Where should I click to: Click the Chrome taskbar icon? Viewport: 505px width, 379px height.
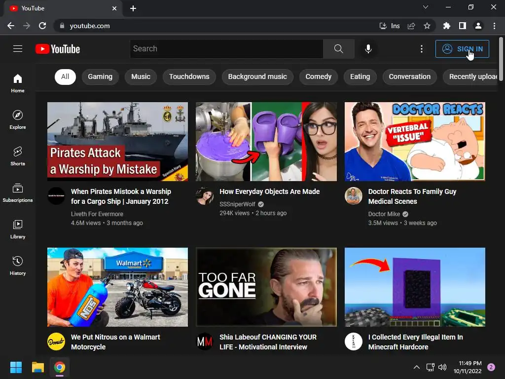59,367
